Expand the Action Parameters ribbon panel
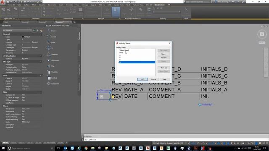 tap(133, 18)
